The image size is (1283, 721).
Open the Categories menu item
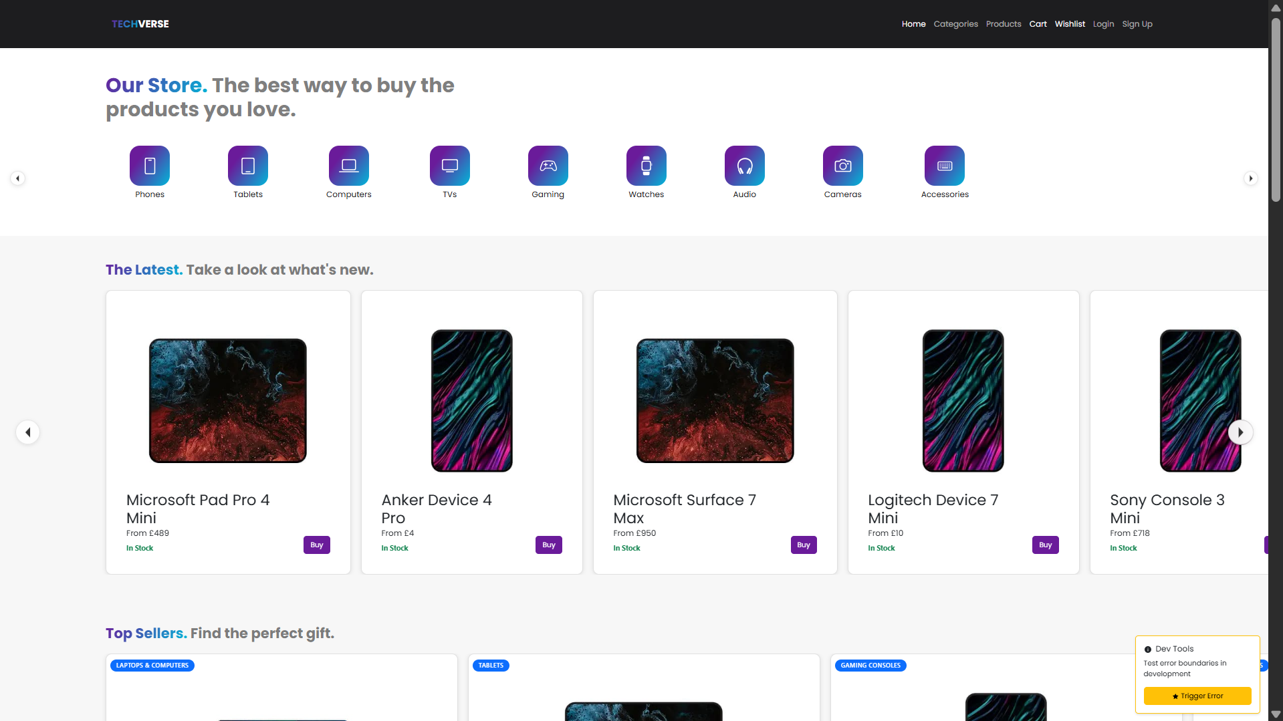955,24
